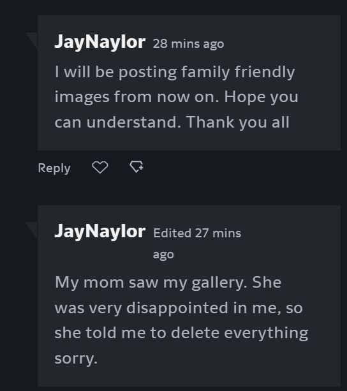Click the first comment's speech bubble pointer
Viewport: 347px width, 391px height.
pos(32,40)
